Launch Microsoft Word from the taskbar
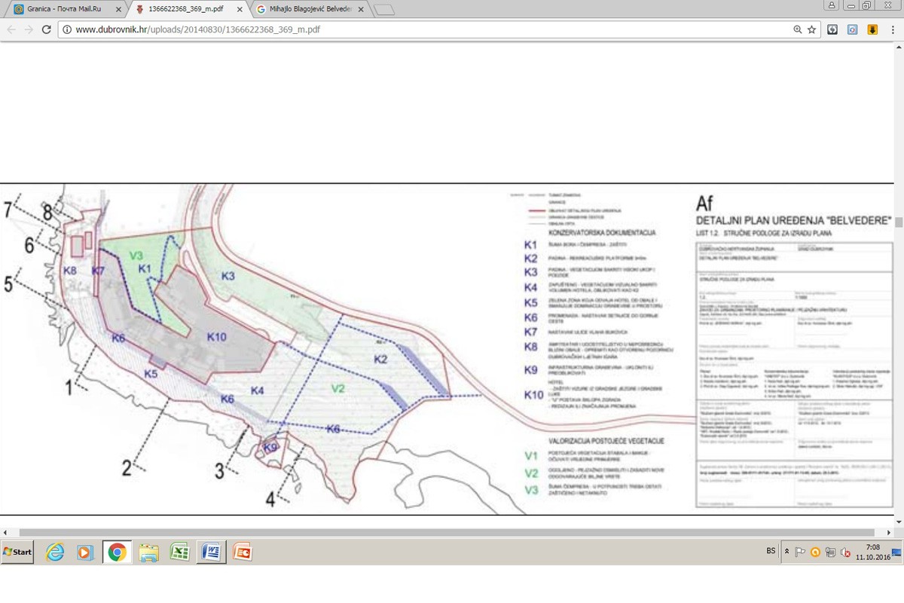 211,552
